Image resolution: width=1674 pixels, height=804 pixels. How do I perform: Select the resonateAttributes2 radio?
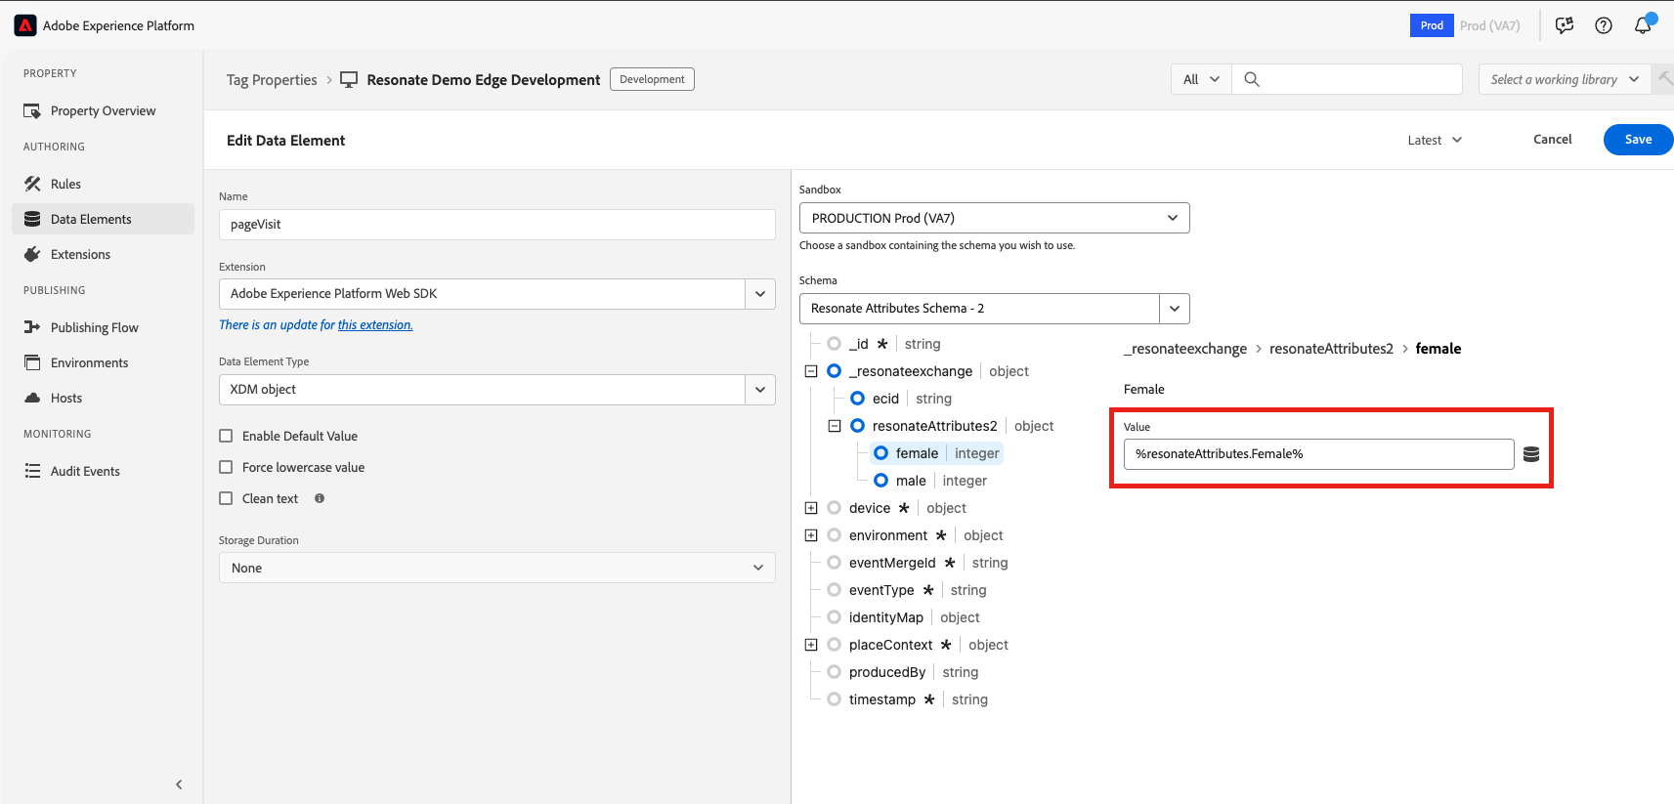857,426
